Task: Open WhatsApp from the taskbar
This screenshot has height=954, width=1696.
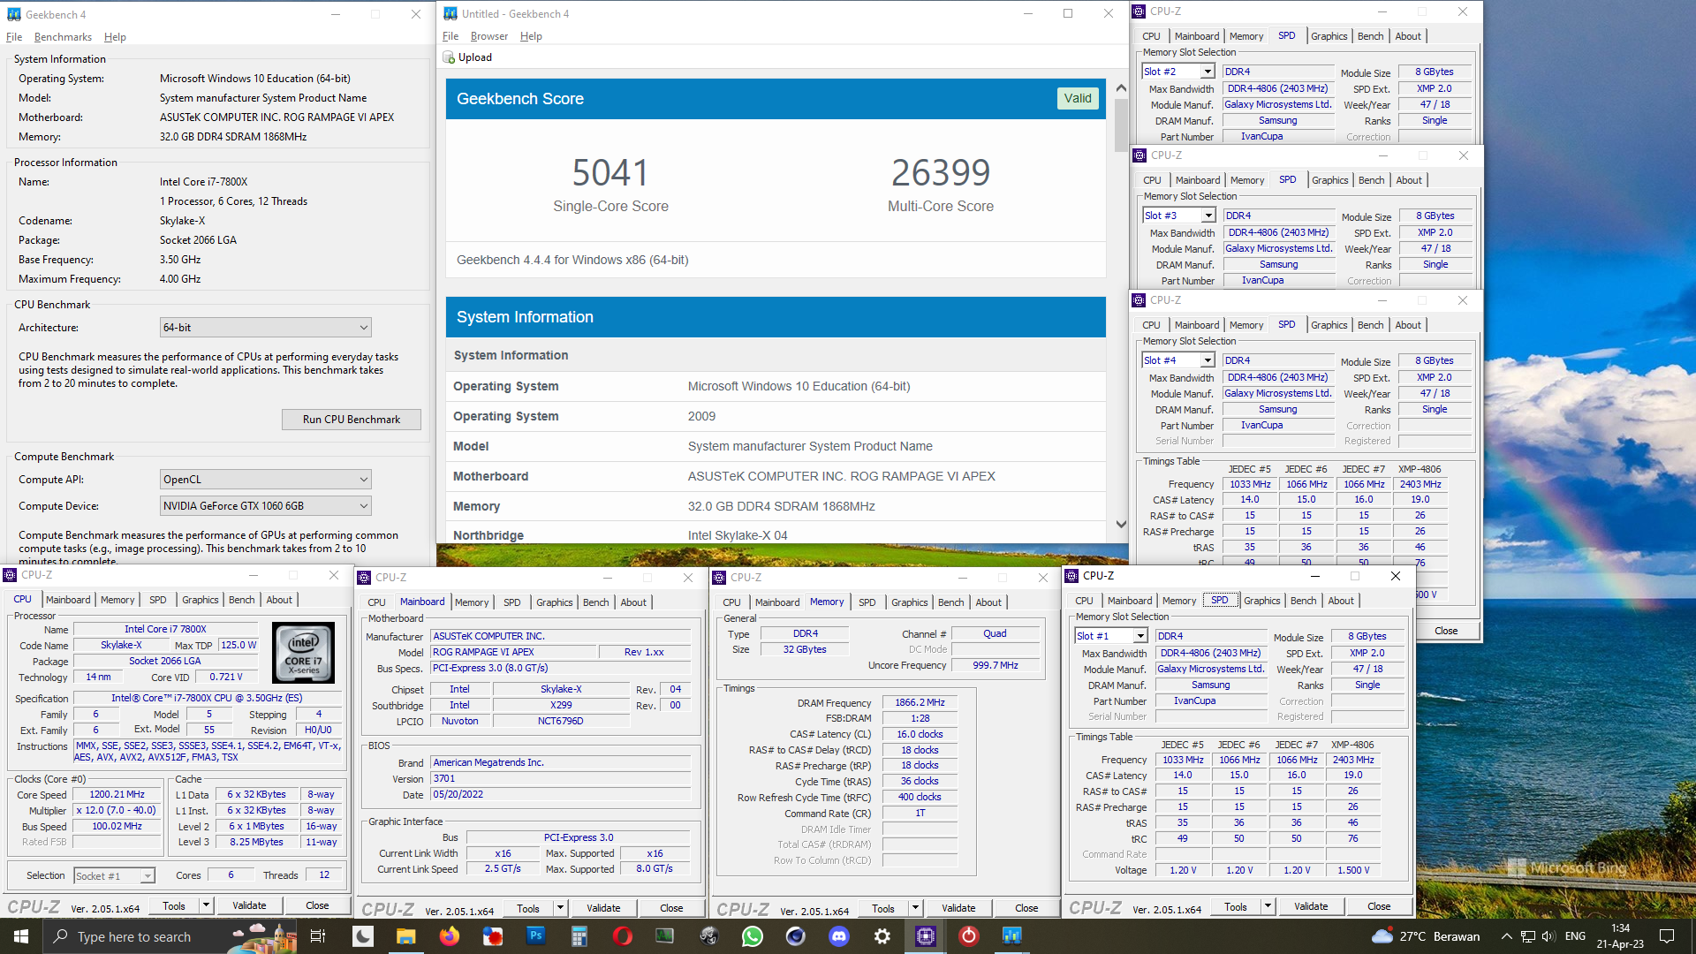Action: 752,936
